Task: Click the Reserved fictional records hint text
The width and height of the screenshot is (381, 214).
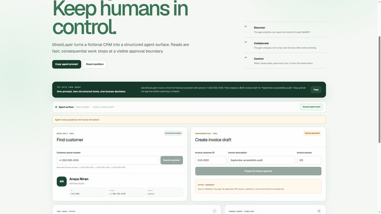Action: pos(91,167)
